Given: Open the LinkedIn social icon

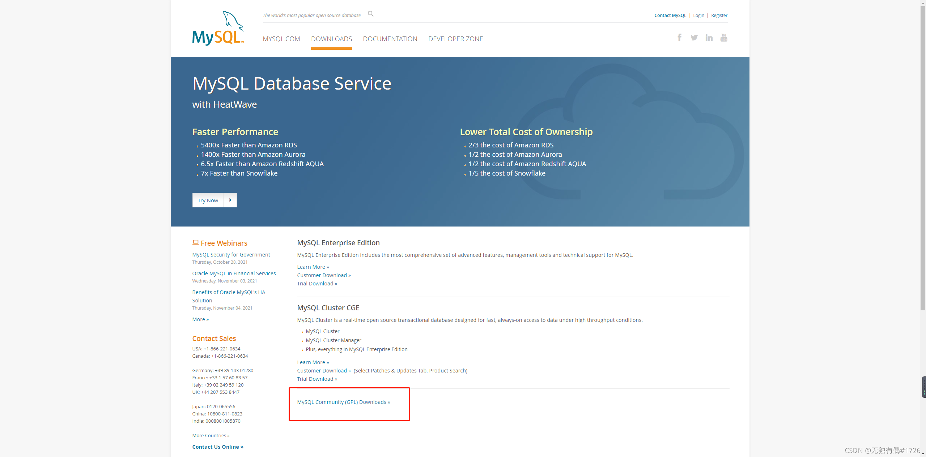Looking at the screenshot, I should click(709, 38).
